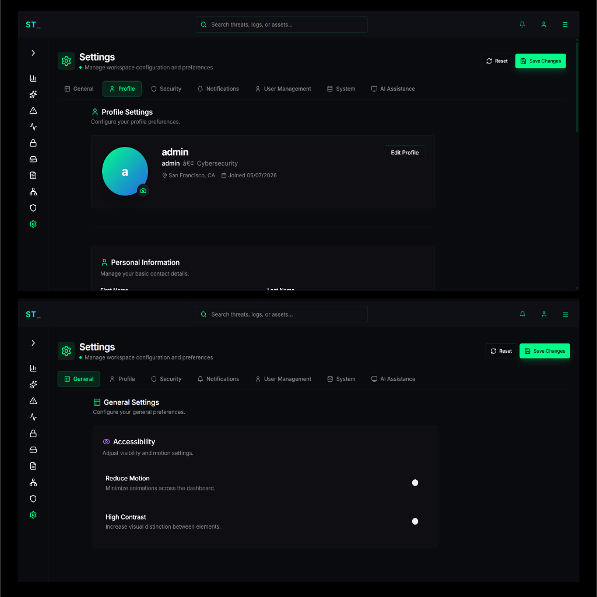Switch to the Notifications tab in the General view
597x597 pixels.
click(218, 379)
